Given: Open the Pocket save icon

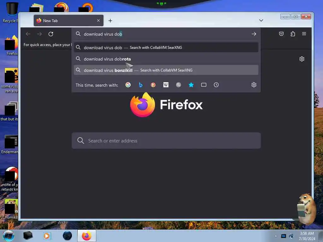Looking at the screenshot, I should (281, 34).
